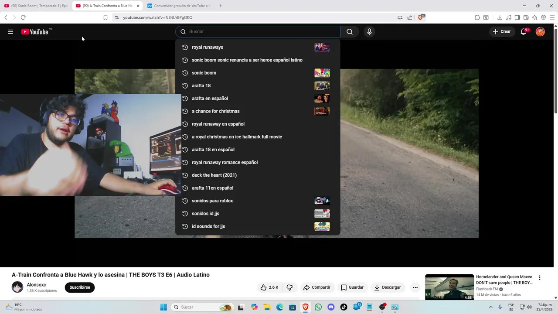This screenshot has height=314, width=558.
Task: Open the Brave Shields lion icon
Action: 421,17
